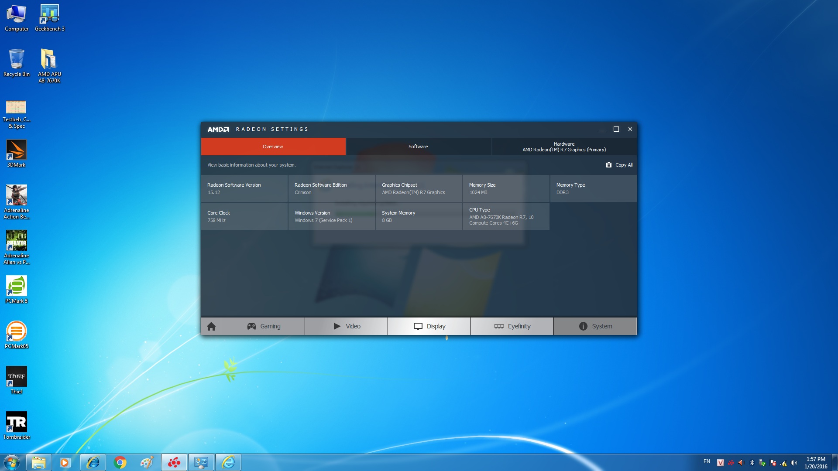Screen dimensions: 838x471
Task: Close the Radeon Settings window
Action: [x=630, y=129]
